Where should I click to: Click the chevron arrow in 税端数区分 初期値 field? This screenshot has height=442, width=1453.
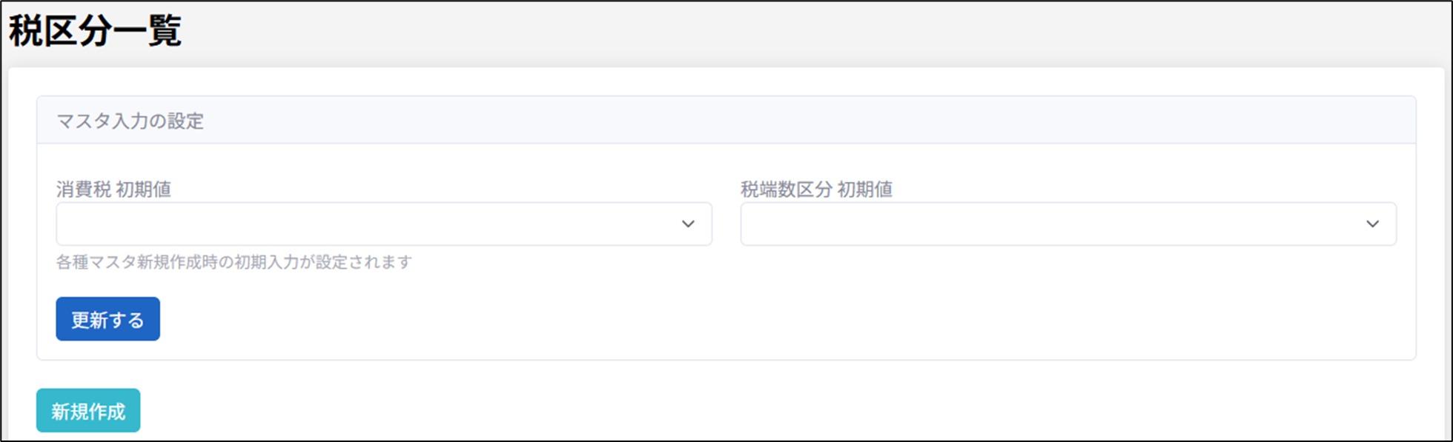click(1372, 224)
